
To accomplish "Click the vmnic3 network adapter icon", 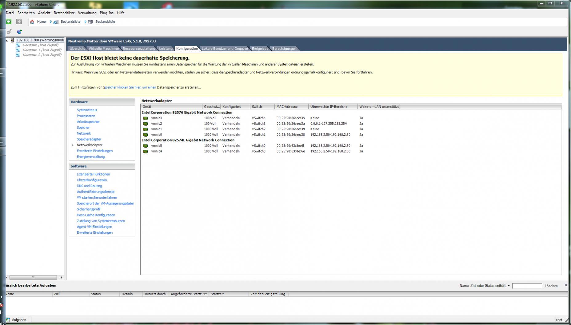I will [145, 118].
